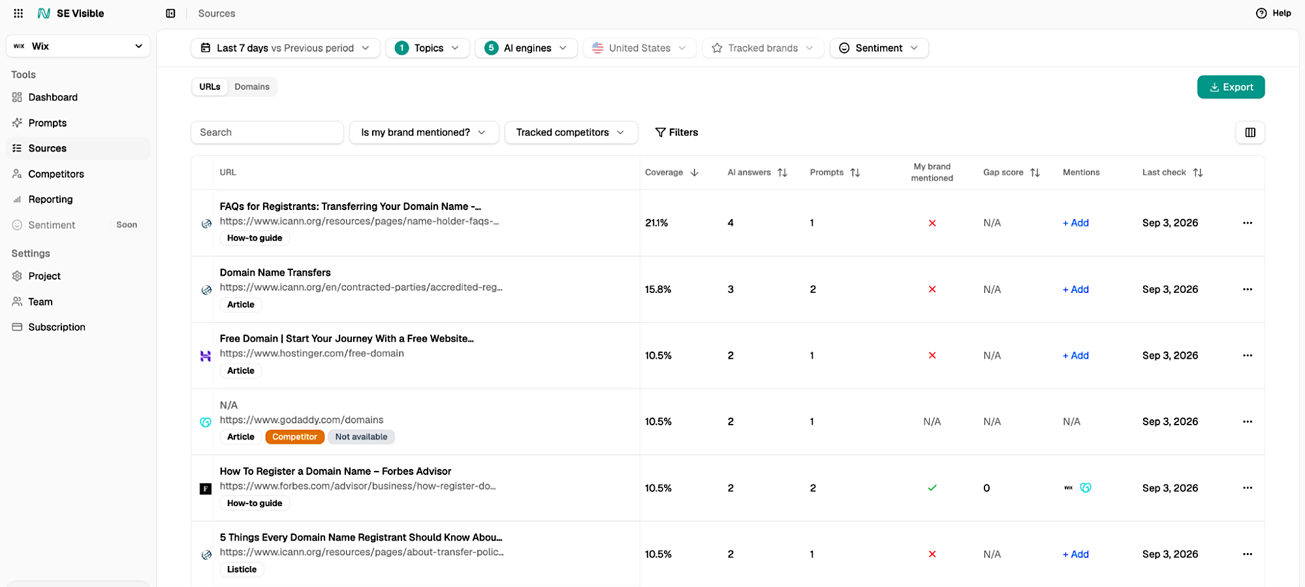Open the Tracked brands dropdown
Viewport: 1305px width, 587px height.
tap(763, 48)
